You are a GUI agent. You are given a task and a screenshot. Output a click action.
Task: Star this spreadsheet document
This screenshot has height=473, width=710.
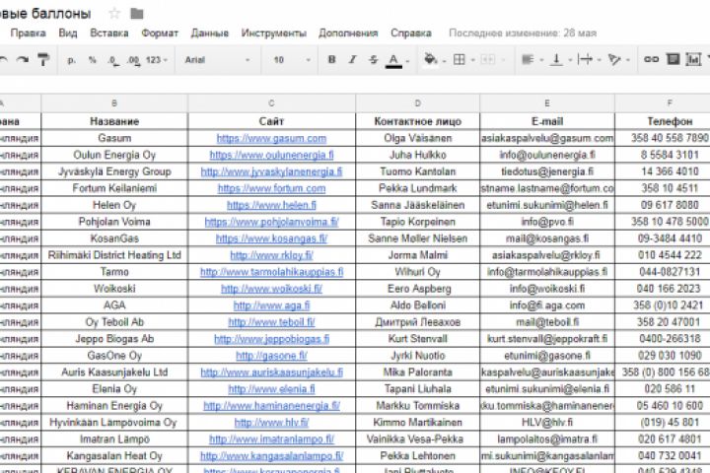tap(114, 14)
